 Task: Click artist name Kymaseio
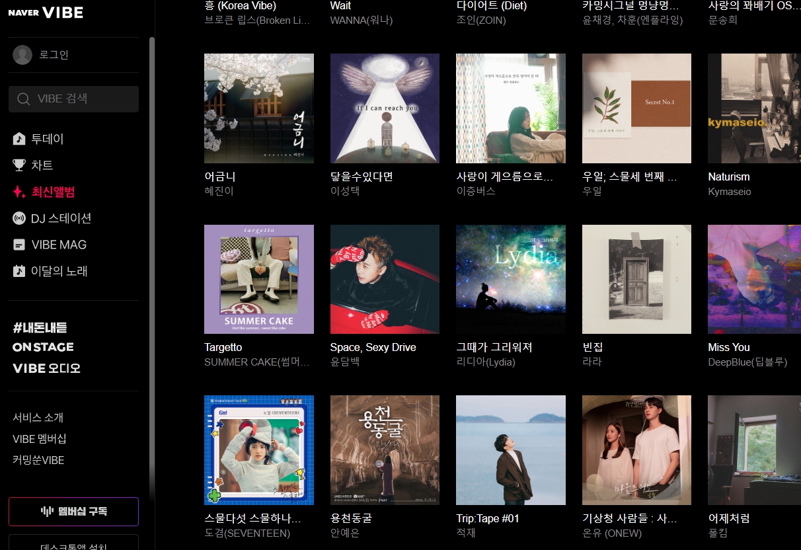click(x=730, y=191)
